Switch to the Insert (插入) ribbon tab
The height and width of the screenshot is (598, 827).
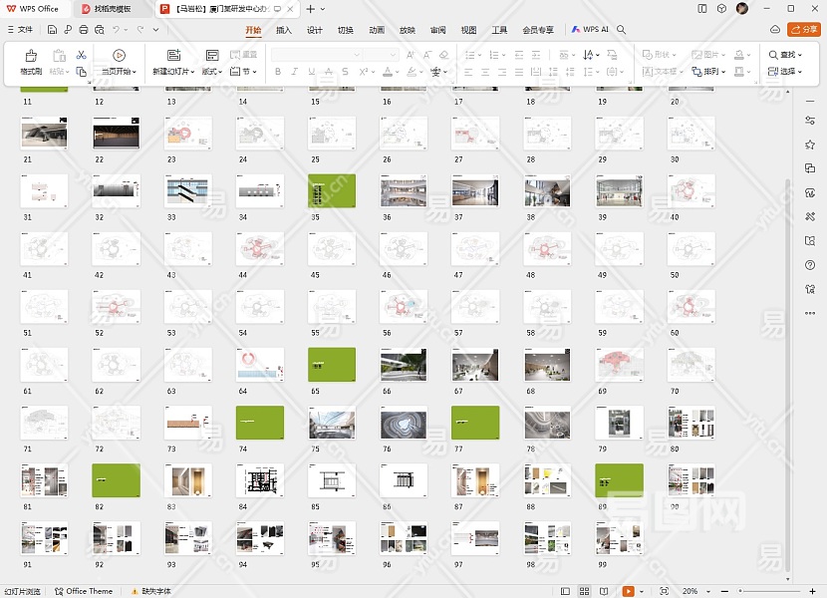(284, 30)
